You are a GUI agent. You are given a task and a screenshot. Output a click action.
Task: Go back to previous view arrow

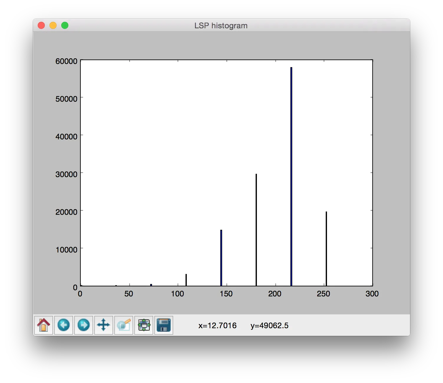click(x=64, y=325)
